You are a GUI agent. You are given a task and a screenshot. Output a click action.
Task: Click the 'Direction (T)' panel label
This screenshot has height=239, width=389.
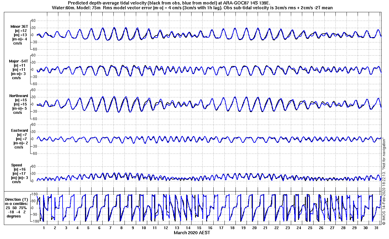[x=17, y=199]
